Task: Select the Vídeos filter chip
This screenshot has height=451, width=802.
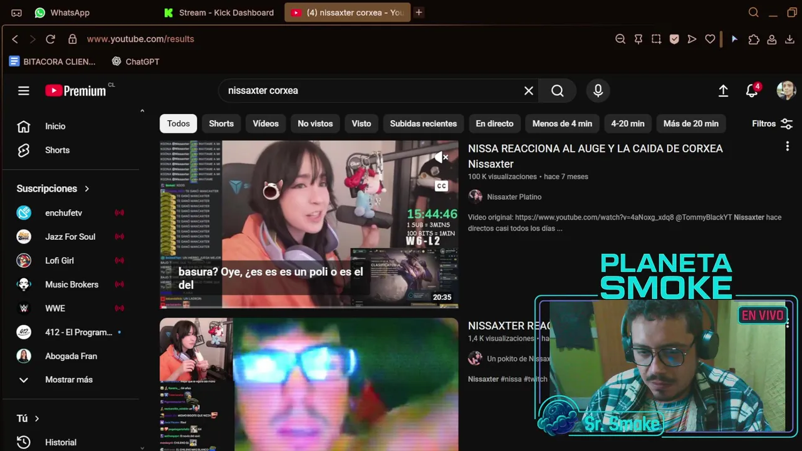Action: pos(266,123)
